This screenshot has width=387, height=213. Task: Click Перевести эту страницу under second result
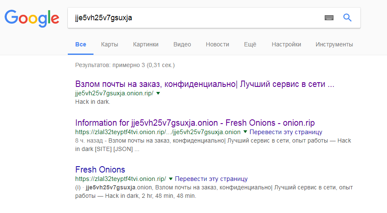point(286,132)
